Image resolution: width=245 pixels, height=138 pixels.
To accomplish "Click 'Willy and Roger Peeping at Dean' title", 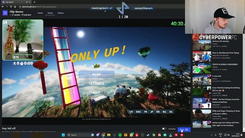I will pyautogui.click(x=226, y=112).
